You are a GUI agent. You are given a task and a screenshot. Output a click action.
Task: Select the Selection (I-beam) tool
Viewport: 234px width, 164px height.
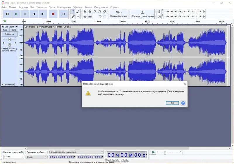73,12
